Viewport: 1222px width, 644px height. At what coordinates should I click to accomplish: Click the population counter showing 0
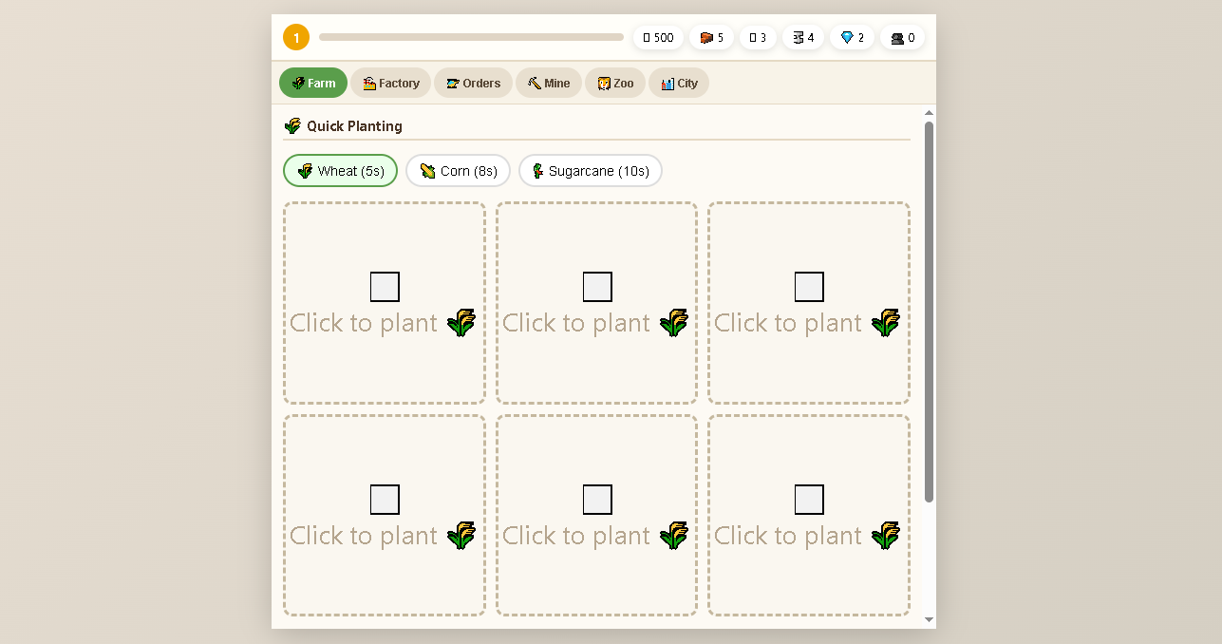pyautogui.click(x=903, y=38)
